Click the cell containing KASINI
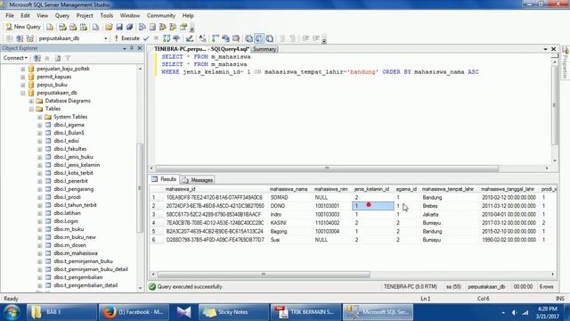Image resolution: width=570 pixels, height=321 pixels. (x=289, y=223)
